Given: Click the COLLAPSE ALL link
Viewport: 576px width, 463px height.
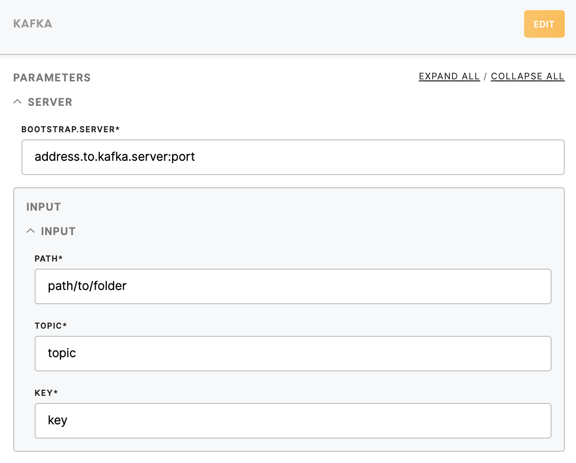Looking at the screenshot, I should click(x=528, y=76).
